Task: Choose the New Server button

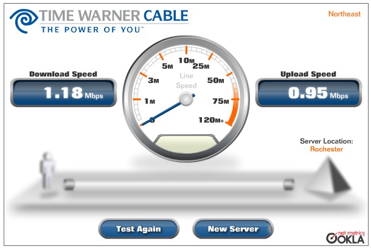Action: click(x=233, y=228)
